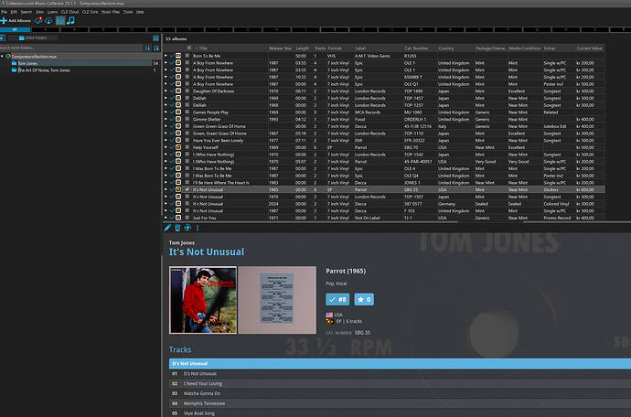Click the Tomjonescollection.muc database icon
Image resolution: width=631 pixels, height=417 pixels.
tap(8, 57)
